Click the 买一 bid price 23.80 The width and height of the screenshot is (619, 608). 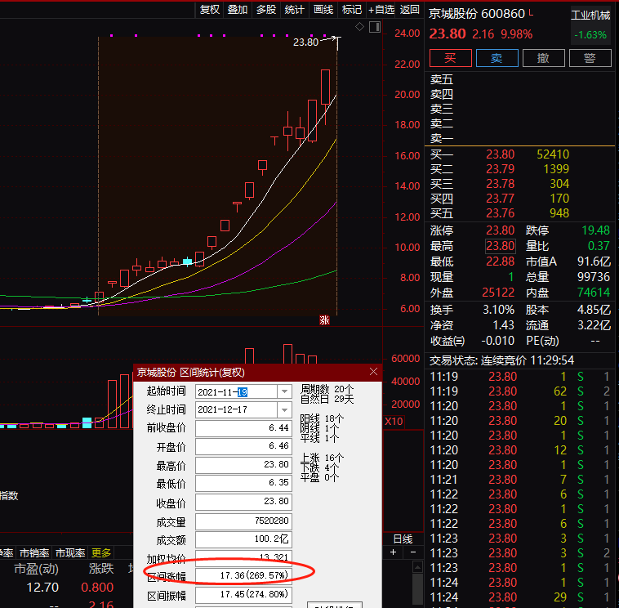(500, 154)
